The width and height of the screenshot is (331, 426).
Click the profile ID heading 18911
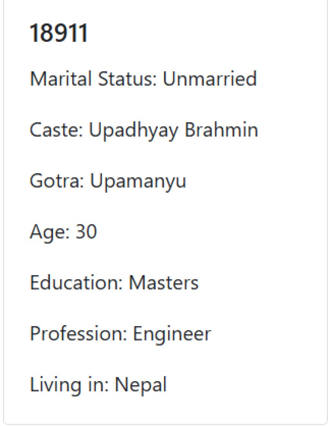pos(59,33)
